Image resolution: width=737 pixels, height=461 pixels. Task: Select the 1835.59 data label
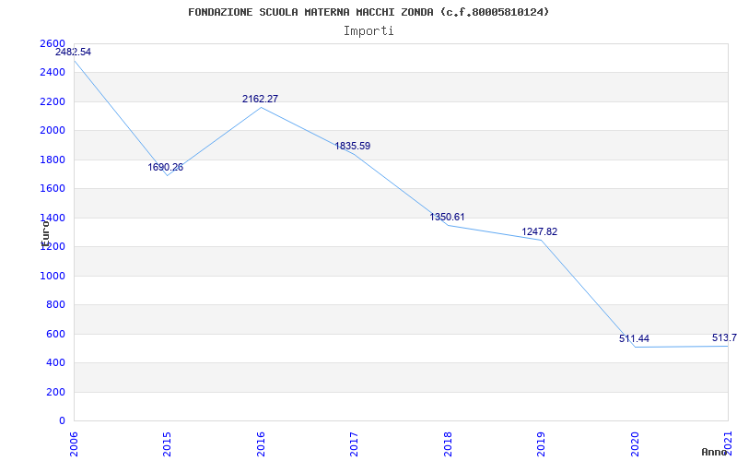353,146
